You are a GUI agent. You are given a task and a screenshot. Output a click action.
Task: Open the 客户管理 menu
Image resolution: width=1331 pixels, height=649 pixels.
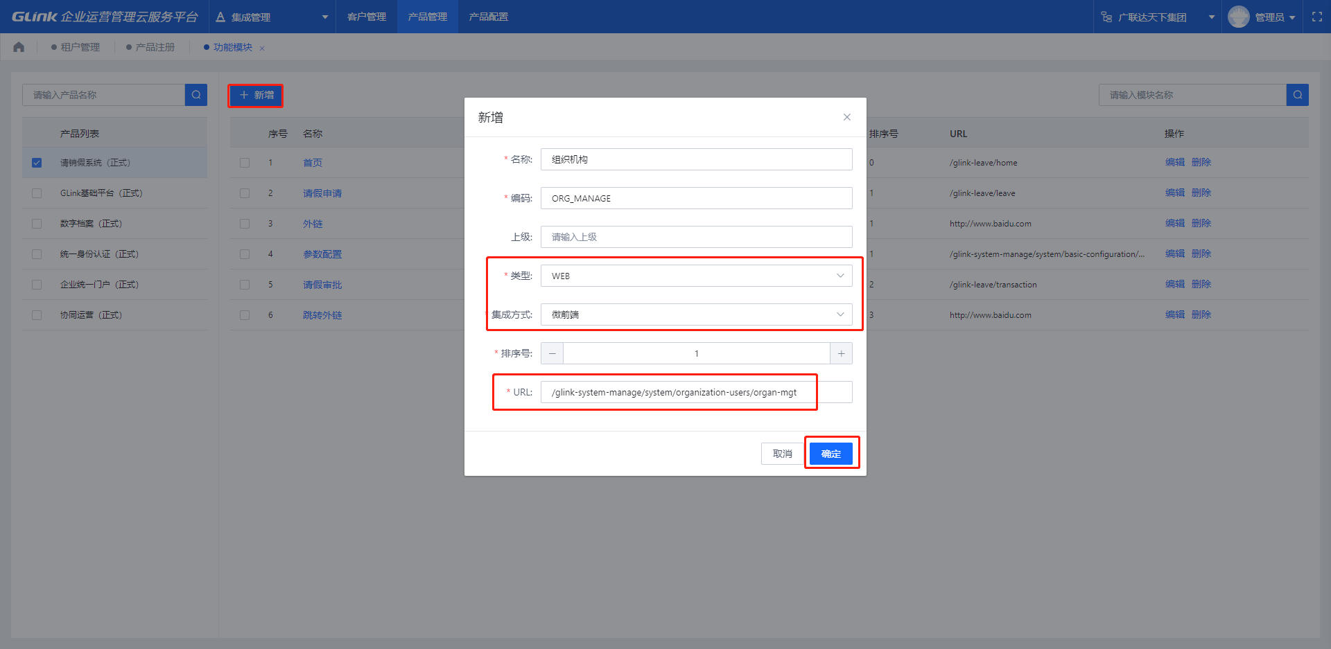click(x=367, y=17)
